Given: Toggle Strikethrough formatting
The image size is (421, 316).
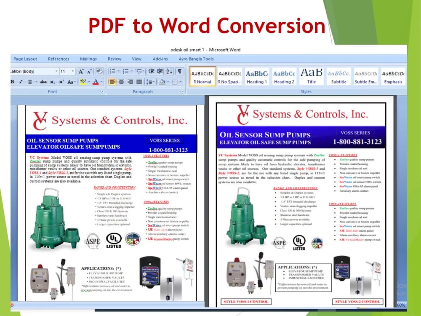Looking at the screenshot, I should [x=43, y=82].
